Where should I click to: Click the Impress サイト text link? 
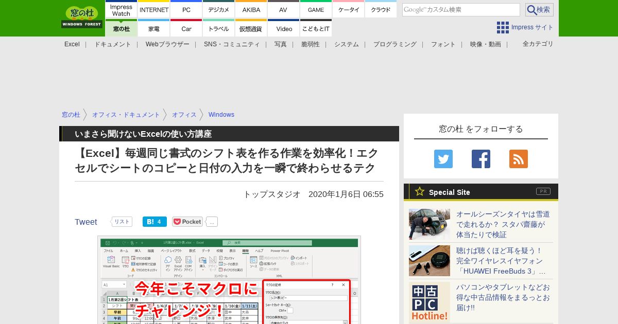[533, 27]
